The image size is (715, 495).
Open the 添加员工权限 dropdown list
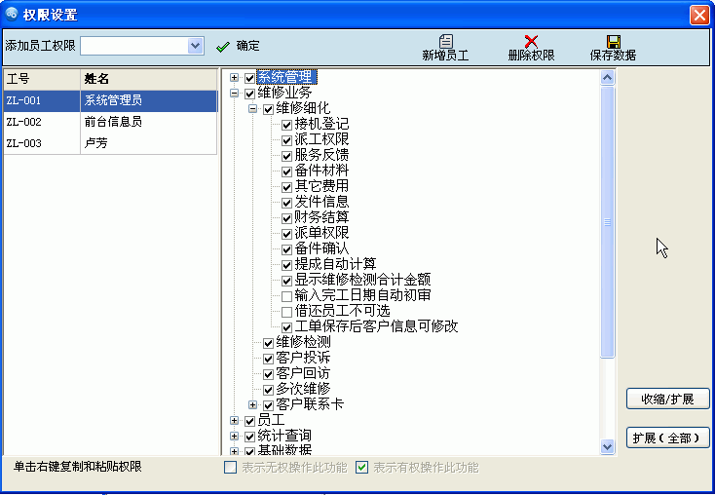(x=196, y=46)
